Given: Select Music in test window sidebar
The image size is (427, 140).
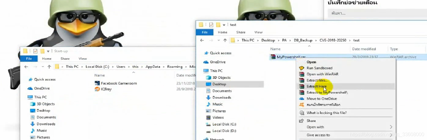Looking at the screenshot, I should click(217, 104).
